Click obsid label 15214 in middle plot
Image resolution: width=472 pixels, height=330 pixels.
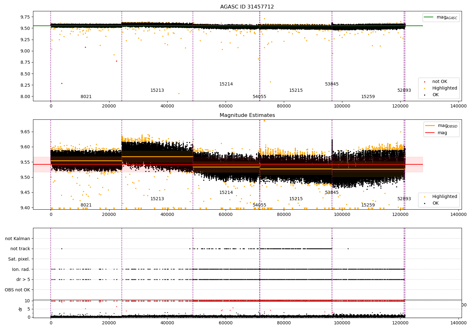click(x=226, y=193)
